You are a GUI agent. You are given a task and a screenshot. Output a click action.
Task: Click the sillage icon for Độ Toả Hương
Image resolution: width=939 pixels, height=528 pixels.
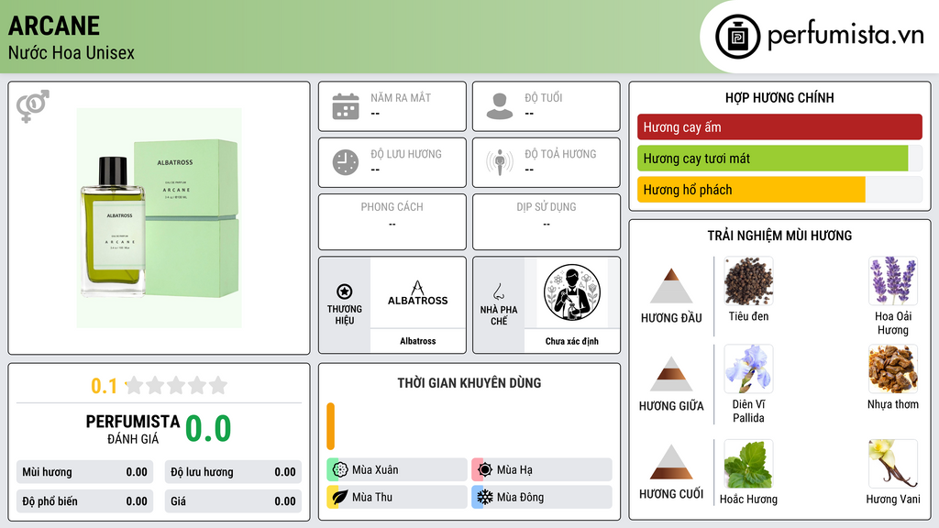coord(500,162)
